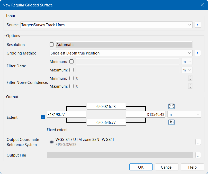This screenshot has height=174, width=208.
Task: Uncheck the Extent checkbox
Action: click(43, 117)
